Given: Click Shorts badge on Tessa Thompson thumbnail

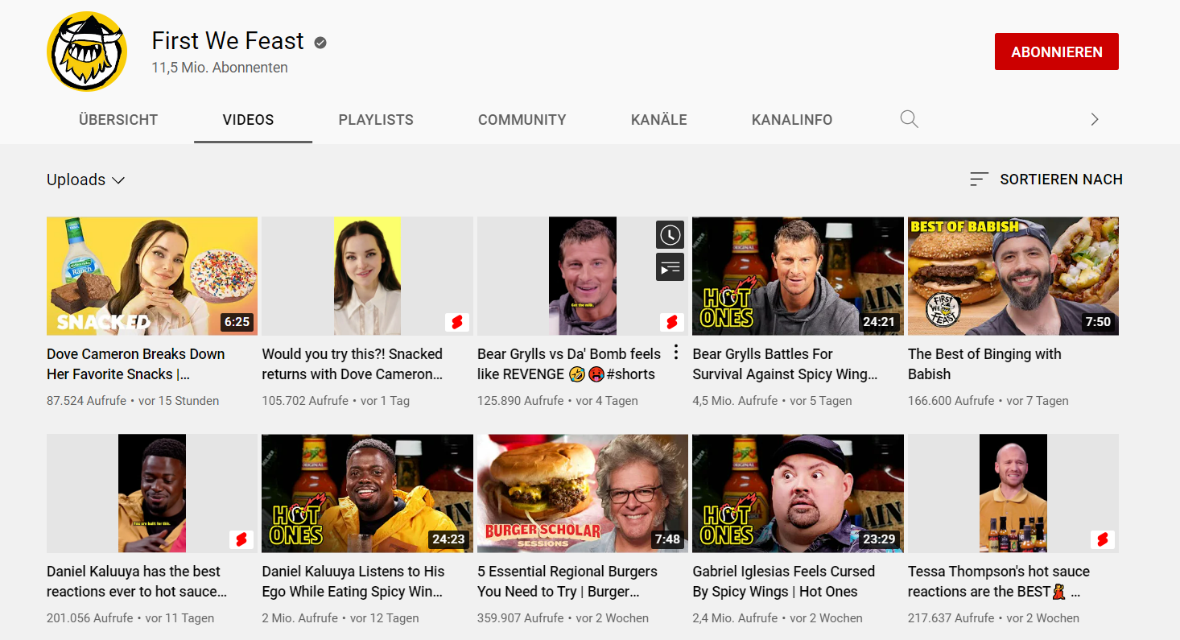Looking at the screenshot, I should pyautogui.click(x=1103, y=539).
